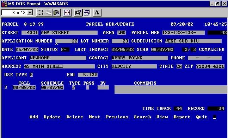Choose Quit in the bottom menu
This screenshot has width=228, height=138.
click(x=202, y=117)
